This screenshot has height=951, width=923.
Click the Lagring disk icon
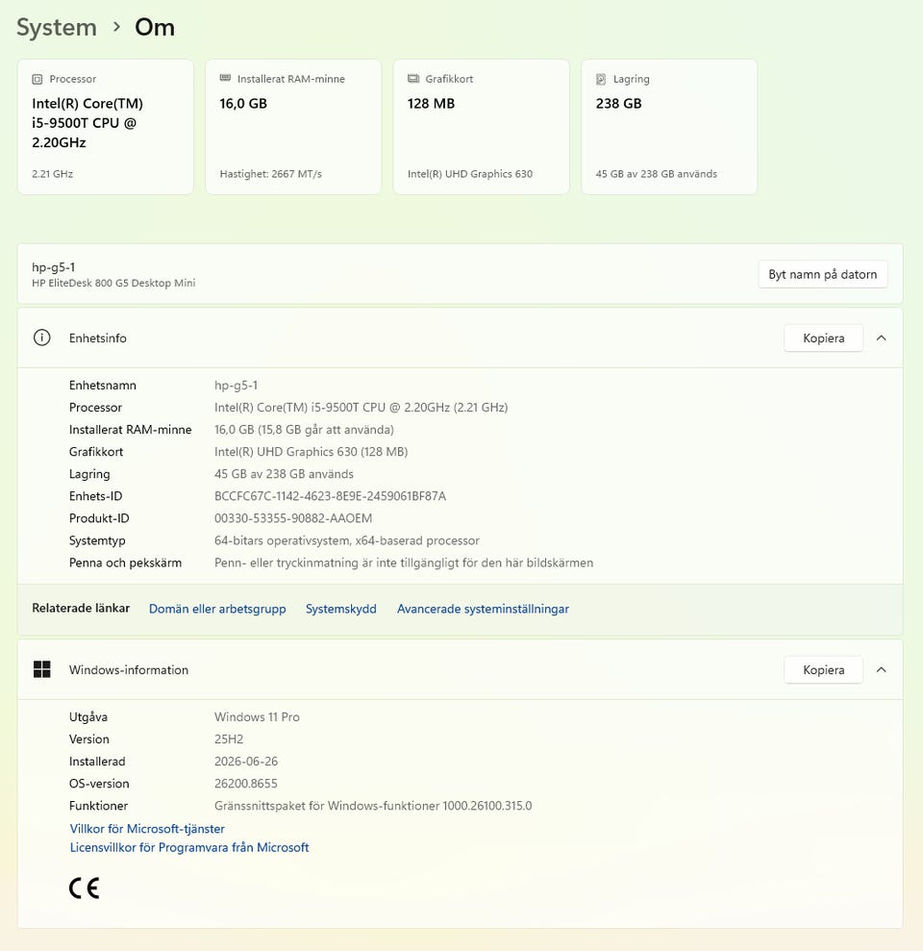601,79
